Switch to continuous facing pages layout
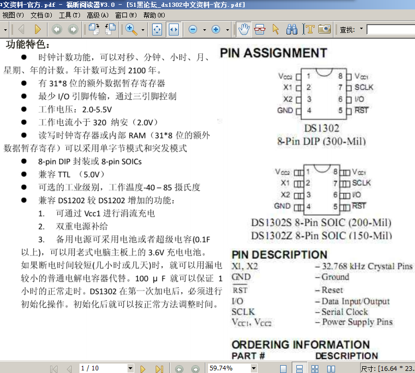Screen dimensions: 415x373 point(315,369)
